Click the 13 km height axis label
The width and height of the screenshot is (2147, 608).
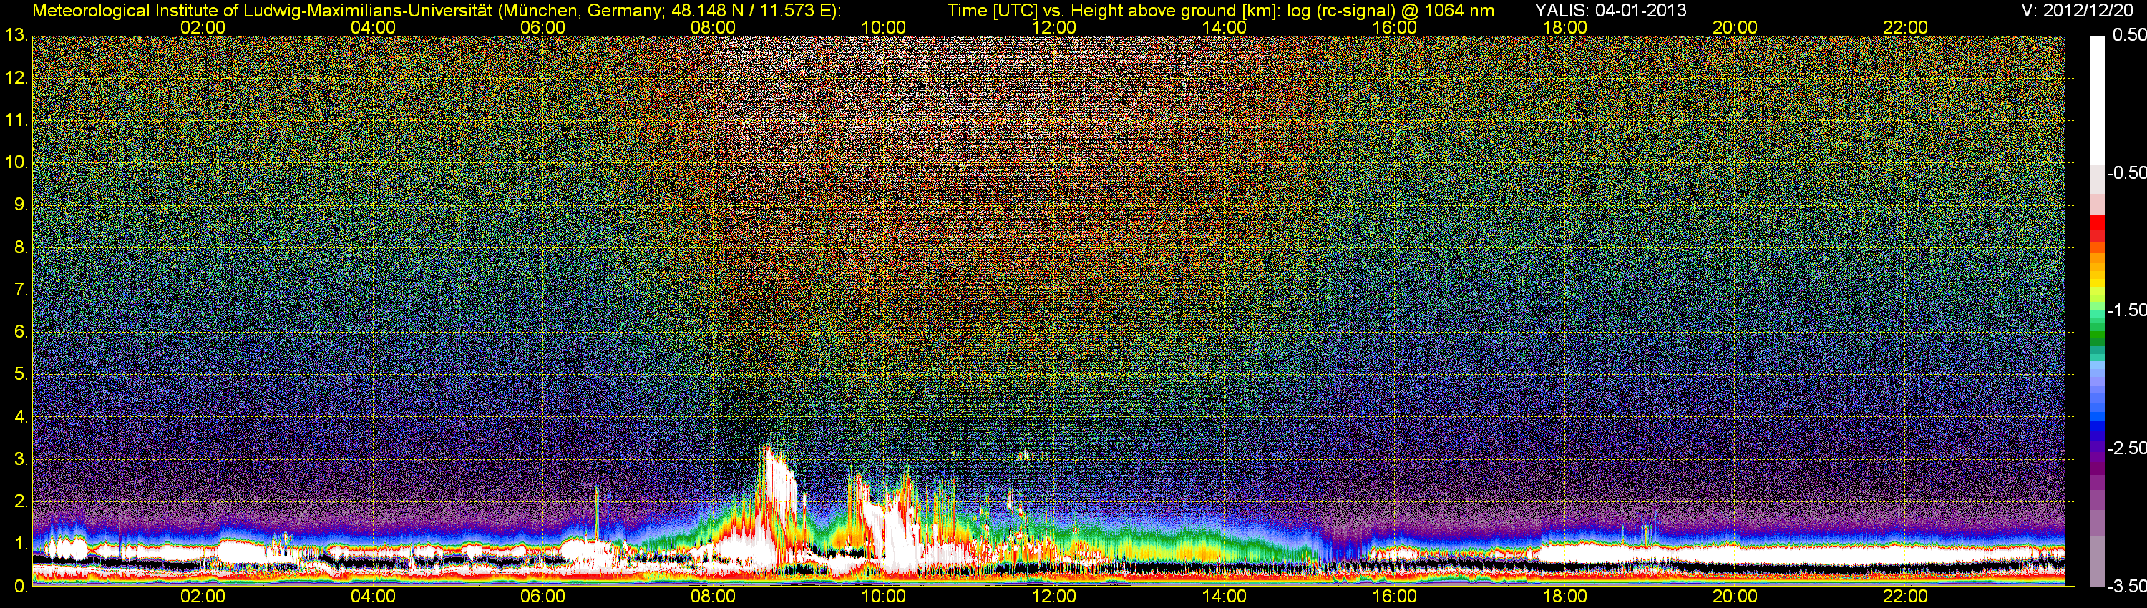pyautogui.click(x=16, y=36)
